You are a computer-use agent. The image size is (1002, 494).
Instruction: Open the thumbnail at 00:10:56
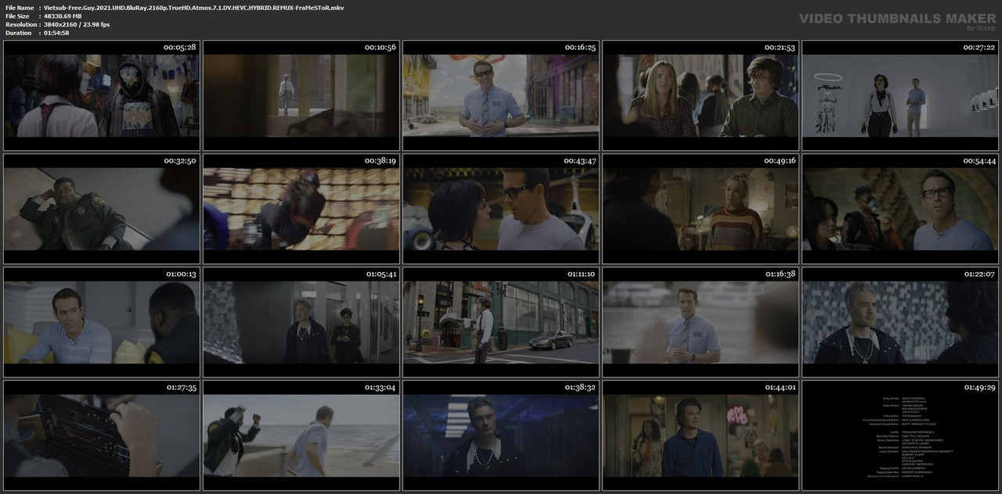click(x=301, y=95)
